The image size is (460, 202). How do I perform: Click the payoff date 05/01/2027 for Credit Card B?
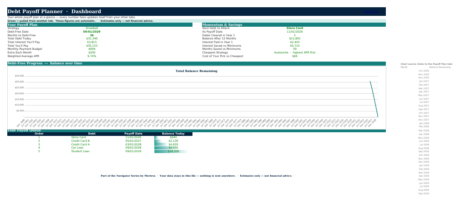tap(133, 141)
